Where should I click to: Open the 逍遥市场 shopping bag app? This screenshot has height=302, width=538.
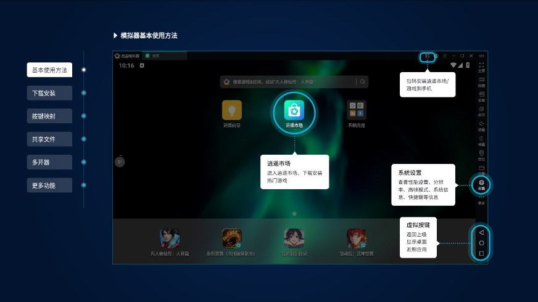point(294,110)
